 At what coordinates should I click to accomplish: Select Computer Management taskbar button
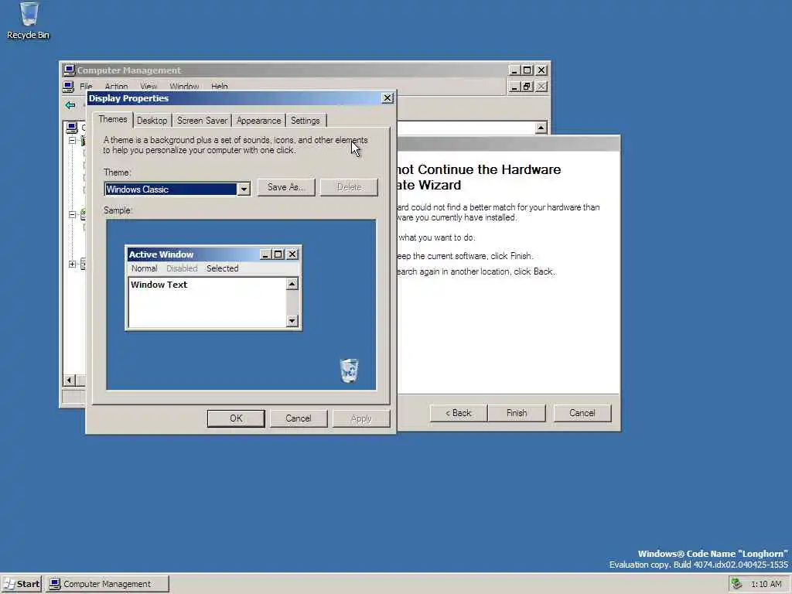pyautogui.click(x=108, y=584)
